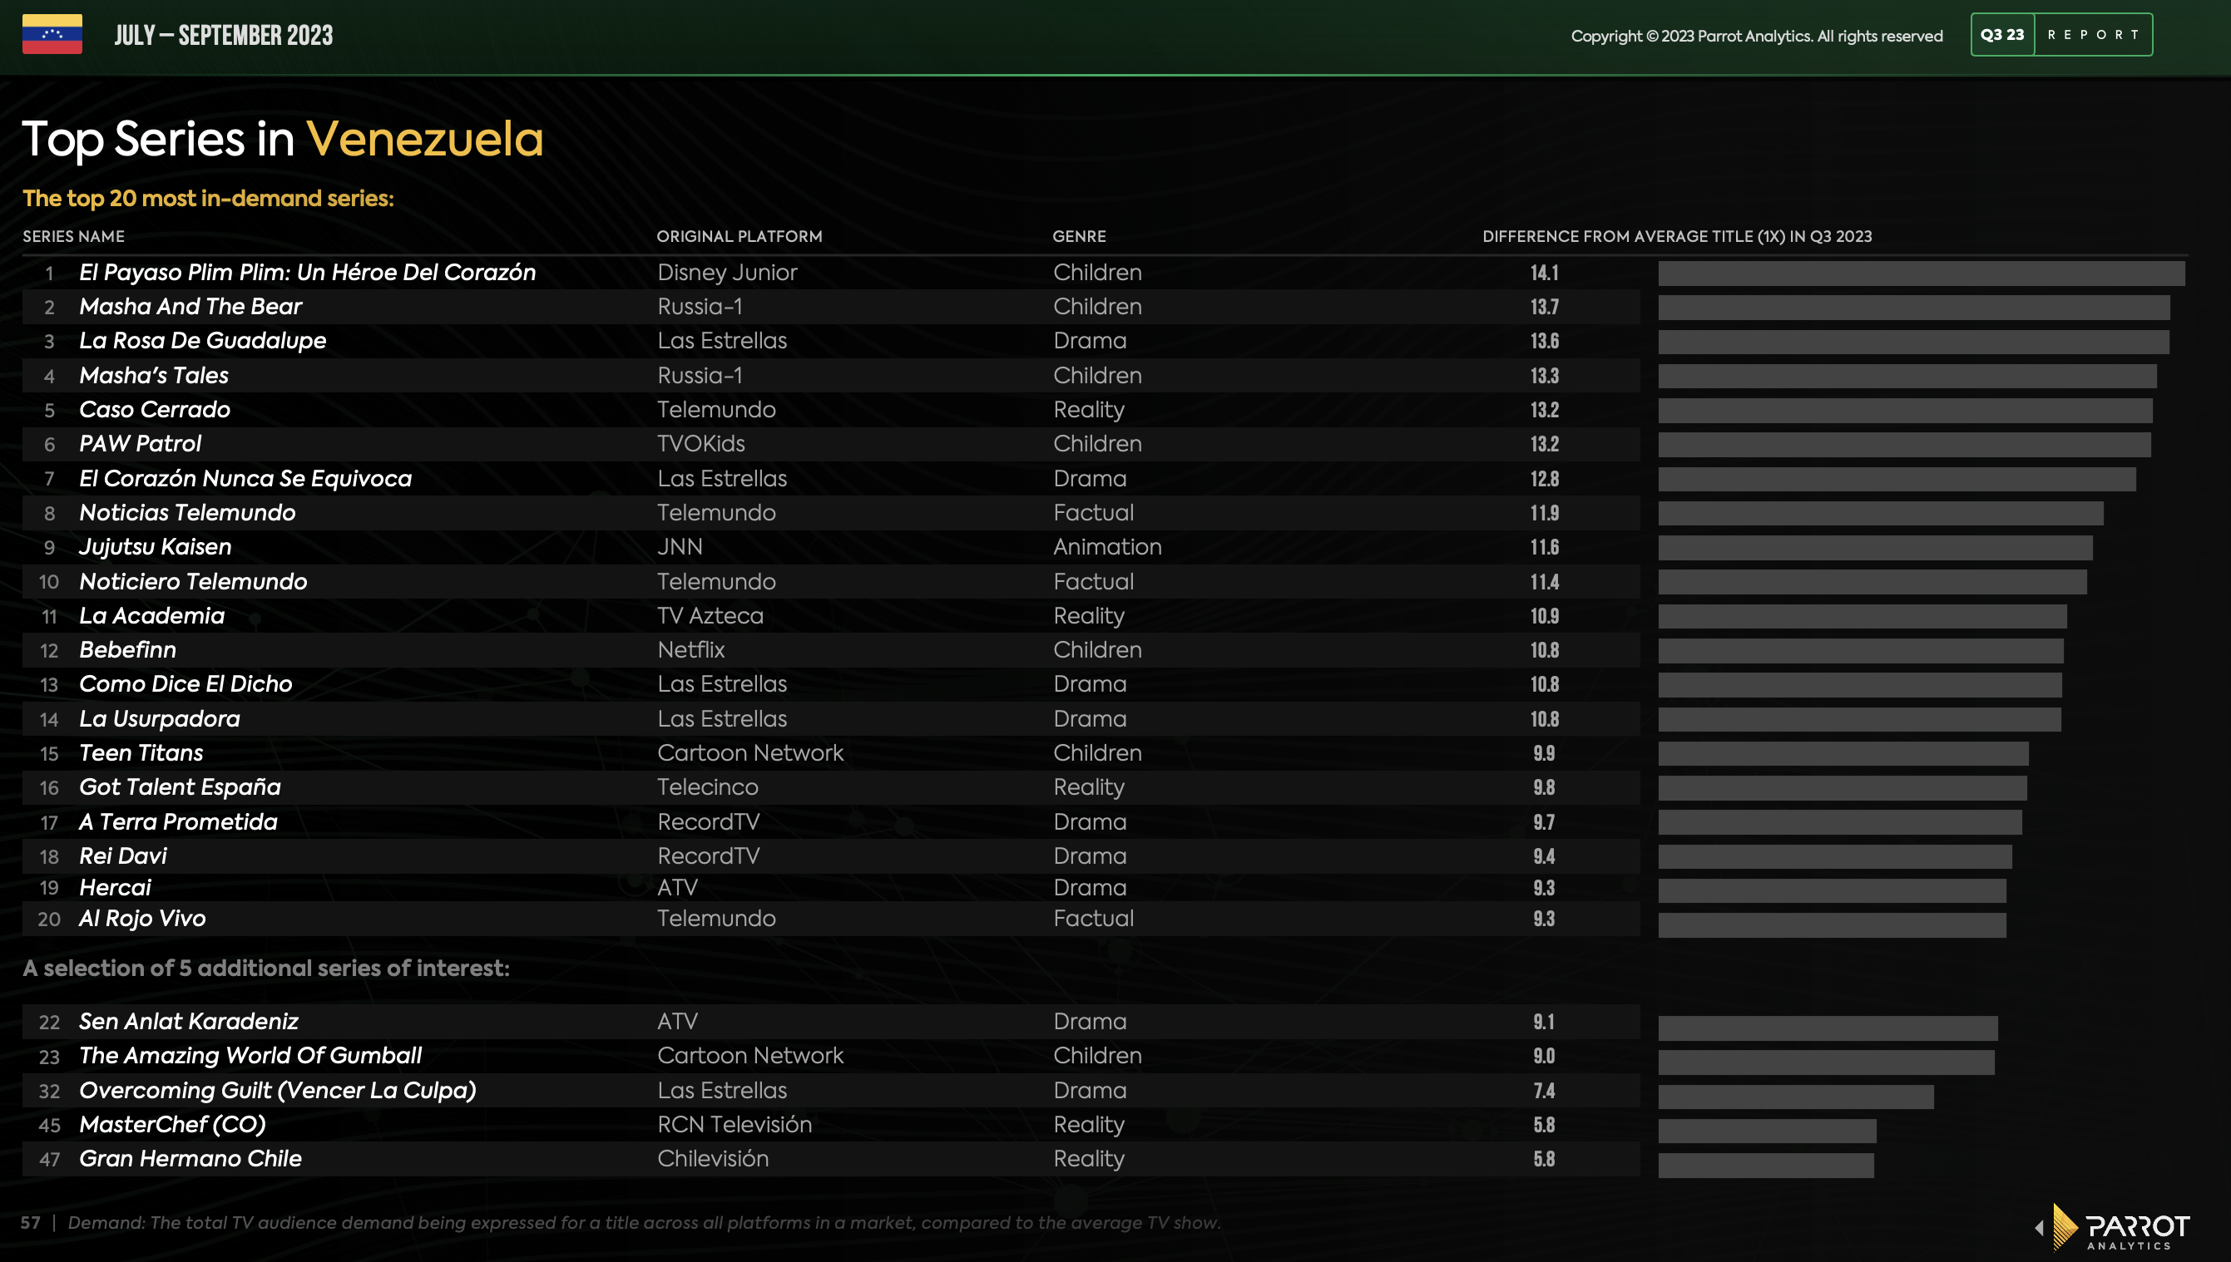Click 'Como Dice El Dicho' series name

pyautogui.click(x=186, y=684)
